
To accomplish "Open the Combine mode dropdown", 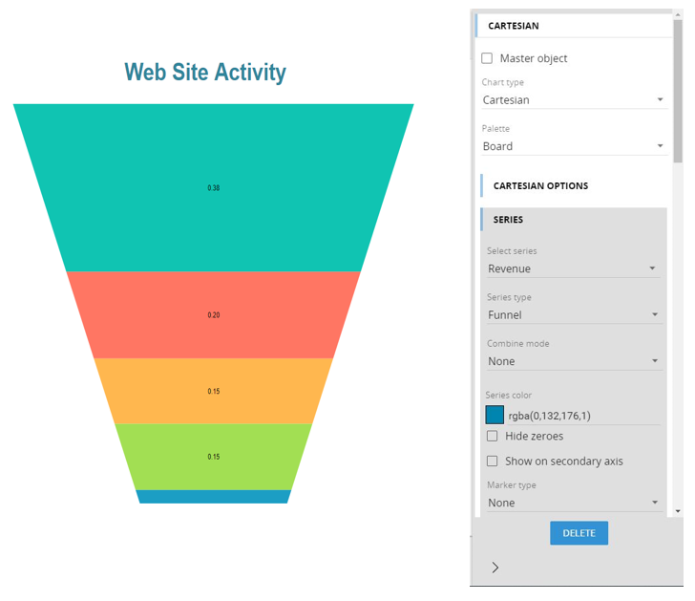I will [x=572, y=361].
